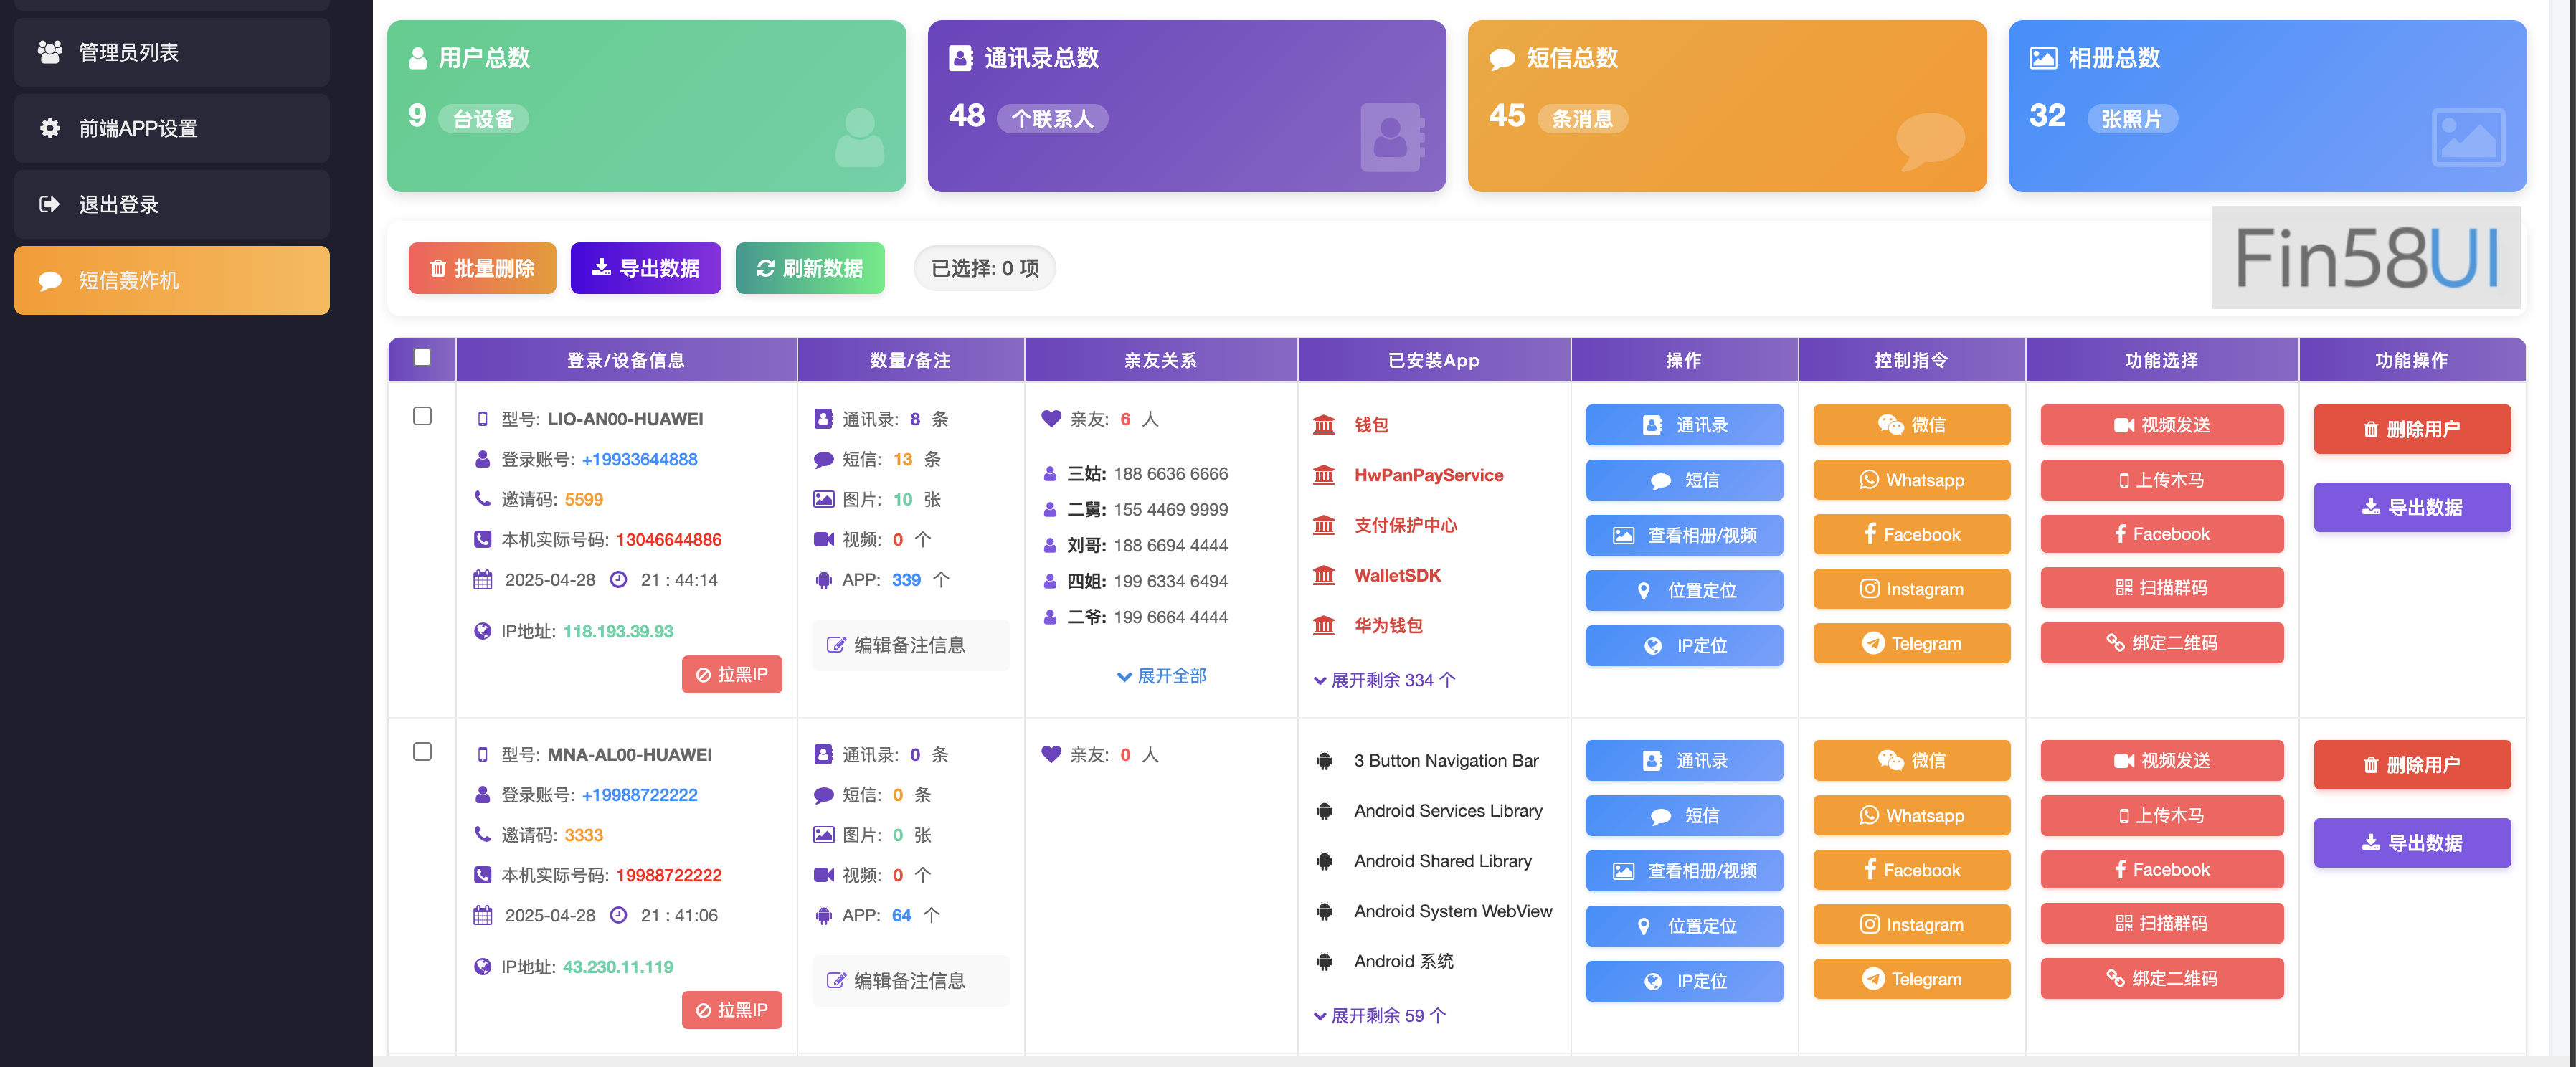Open 编辑备注信息 for the first device
The image size is (2576, 1067).
(910, 645)
